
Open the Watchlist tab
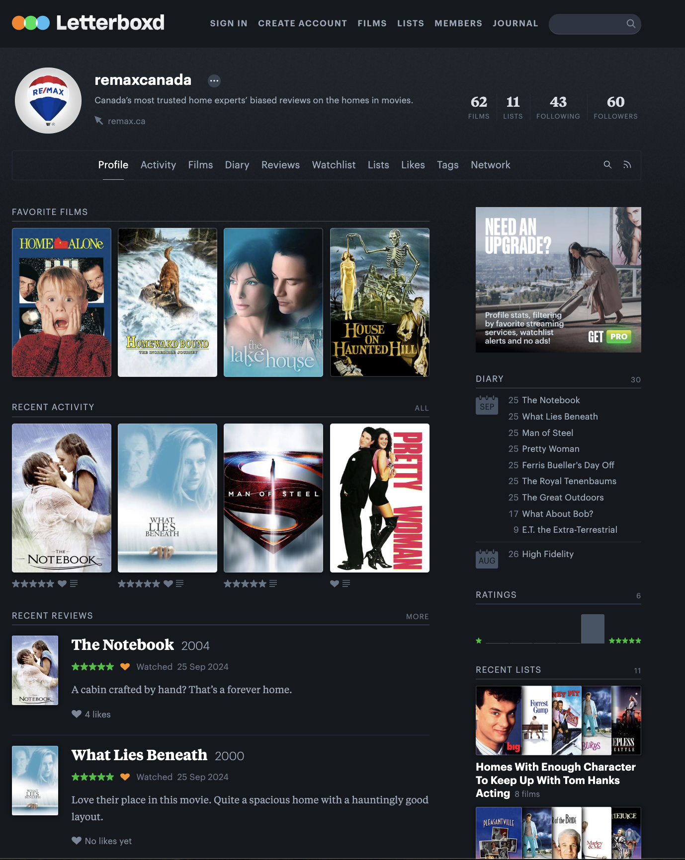[x=334, y=165]
